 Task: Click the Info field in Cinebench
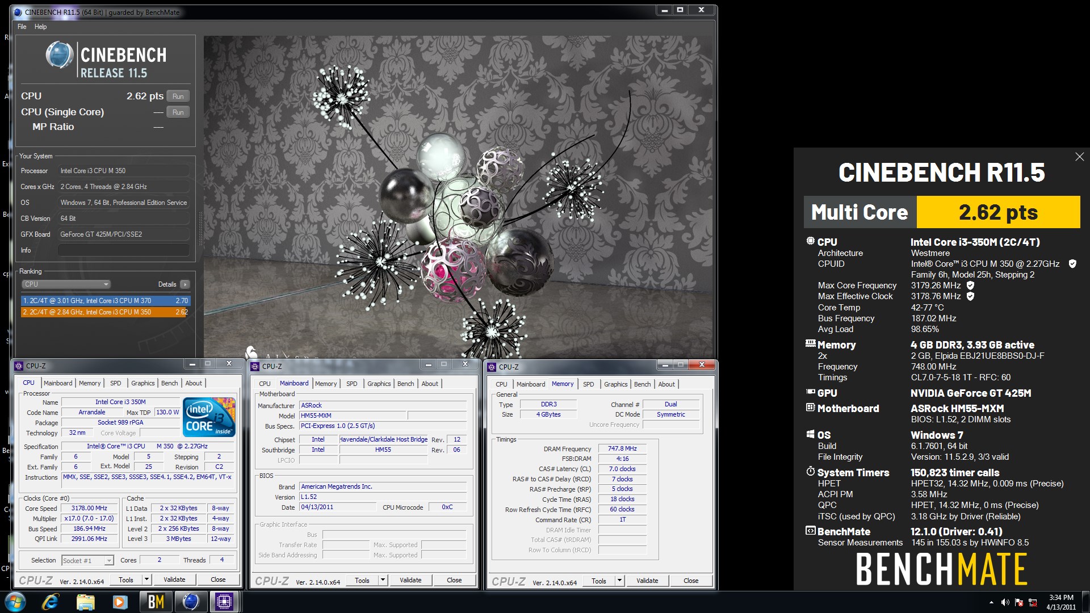pos(124,250)
